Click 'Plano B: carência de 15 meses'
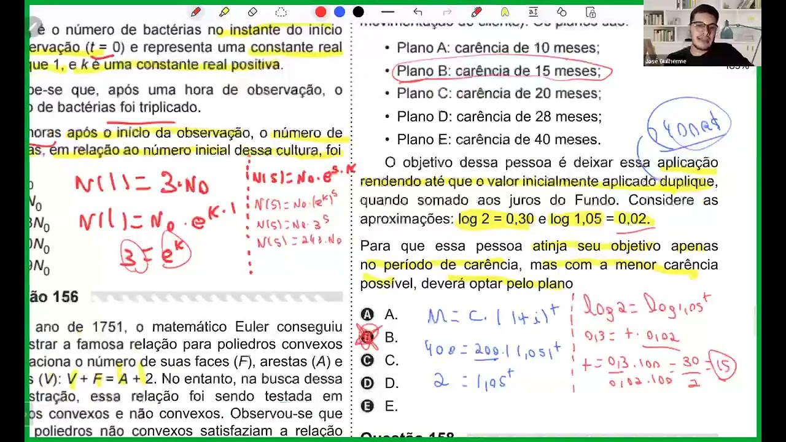 pyautogui.click(x=499, y=71)
